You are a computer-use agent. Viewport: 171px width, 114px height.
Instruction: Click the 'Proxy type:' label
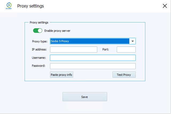coord(40,41)
